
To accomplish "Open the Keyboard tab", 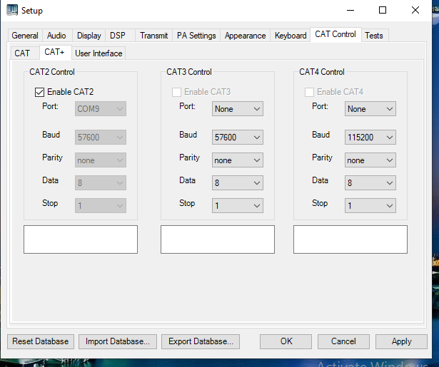I will 291,36.
